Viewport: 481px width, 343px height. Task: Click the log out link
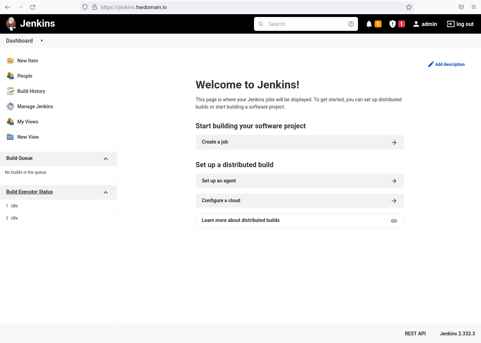pyautogui.click(x=465, y=24)
